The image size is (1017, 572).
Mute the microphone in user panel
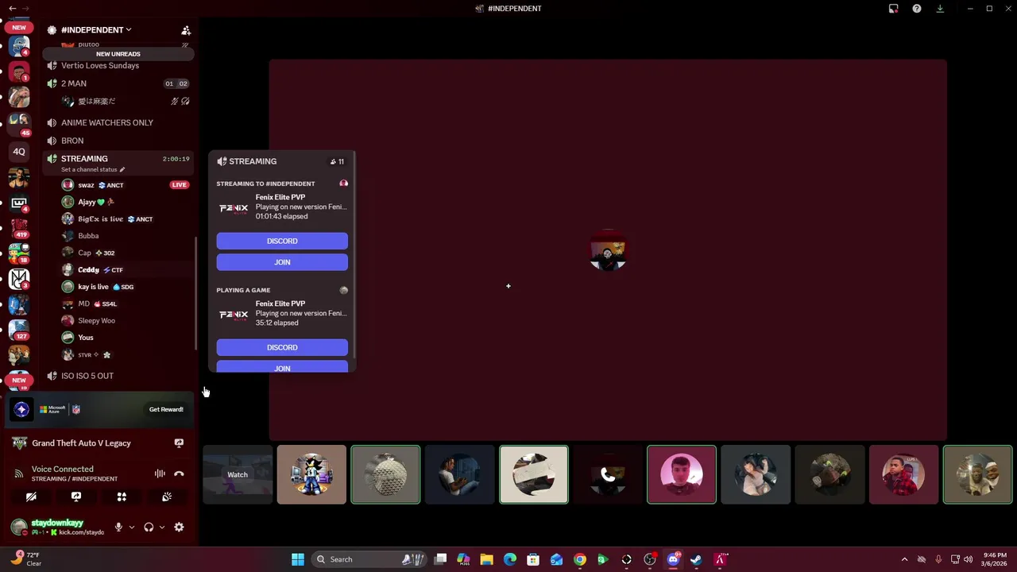[x=118, y=527]
